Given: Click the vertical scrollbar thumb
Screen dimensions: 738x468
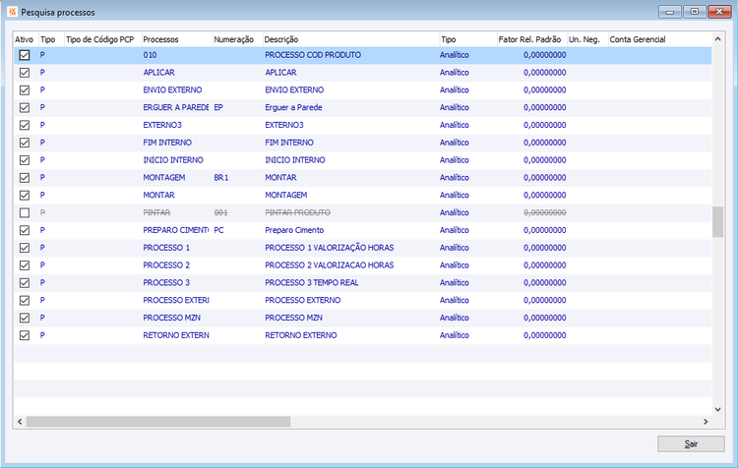Looking at the screenshot, I should pos(717,222).
